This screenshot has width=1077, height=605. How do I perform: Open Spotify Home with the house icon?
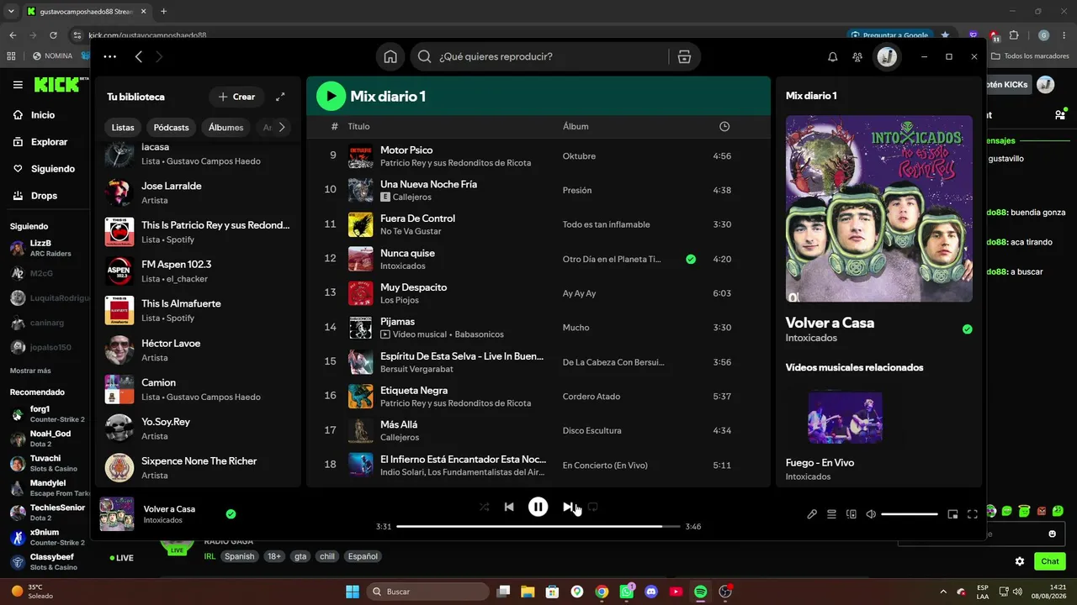point(390,56)
